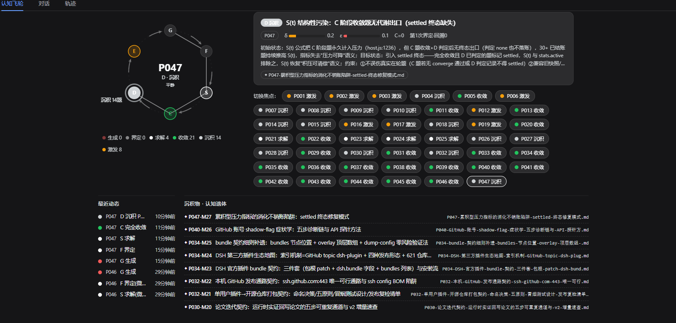This screenshot has width=676, height=323.
Task: Select the P007 沉积 chip
Action: [x=273, y=111]
